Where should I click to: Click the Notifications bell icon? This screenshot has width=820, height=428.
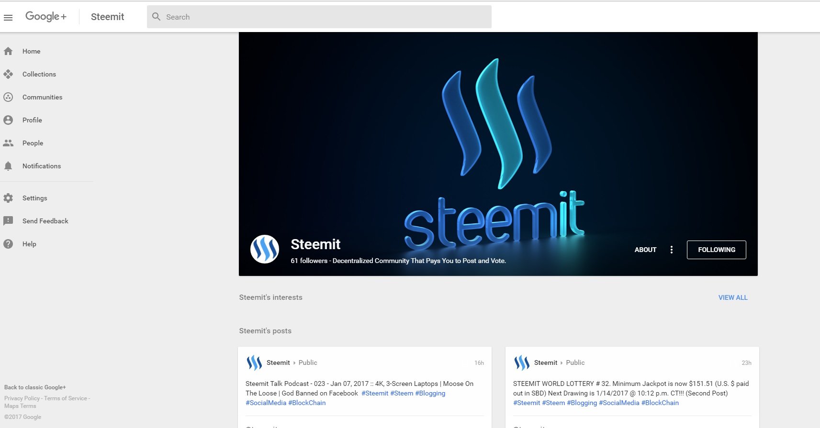coord(8,166)
